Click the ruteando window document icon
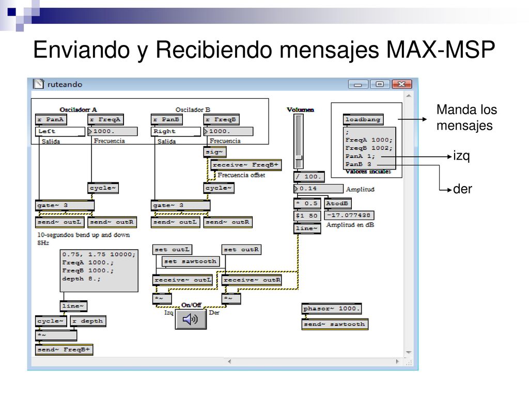529x397 pixels. [x=38, y=84]
